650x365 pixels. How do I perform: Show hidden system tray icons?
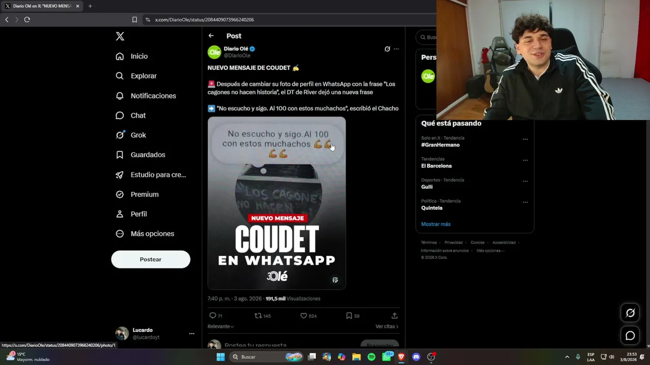[567, 357]
